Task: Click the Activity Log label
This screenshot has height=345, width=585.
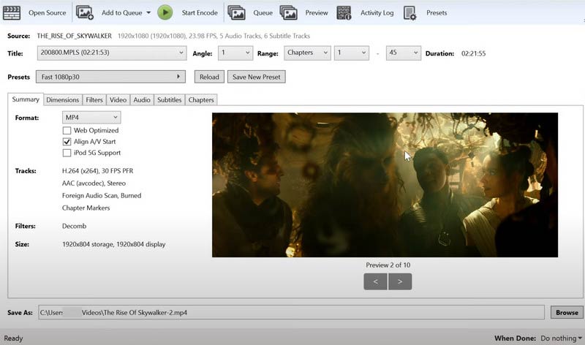Action: (377, 12)
